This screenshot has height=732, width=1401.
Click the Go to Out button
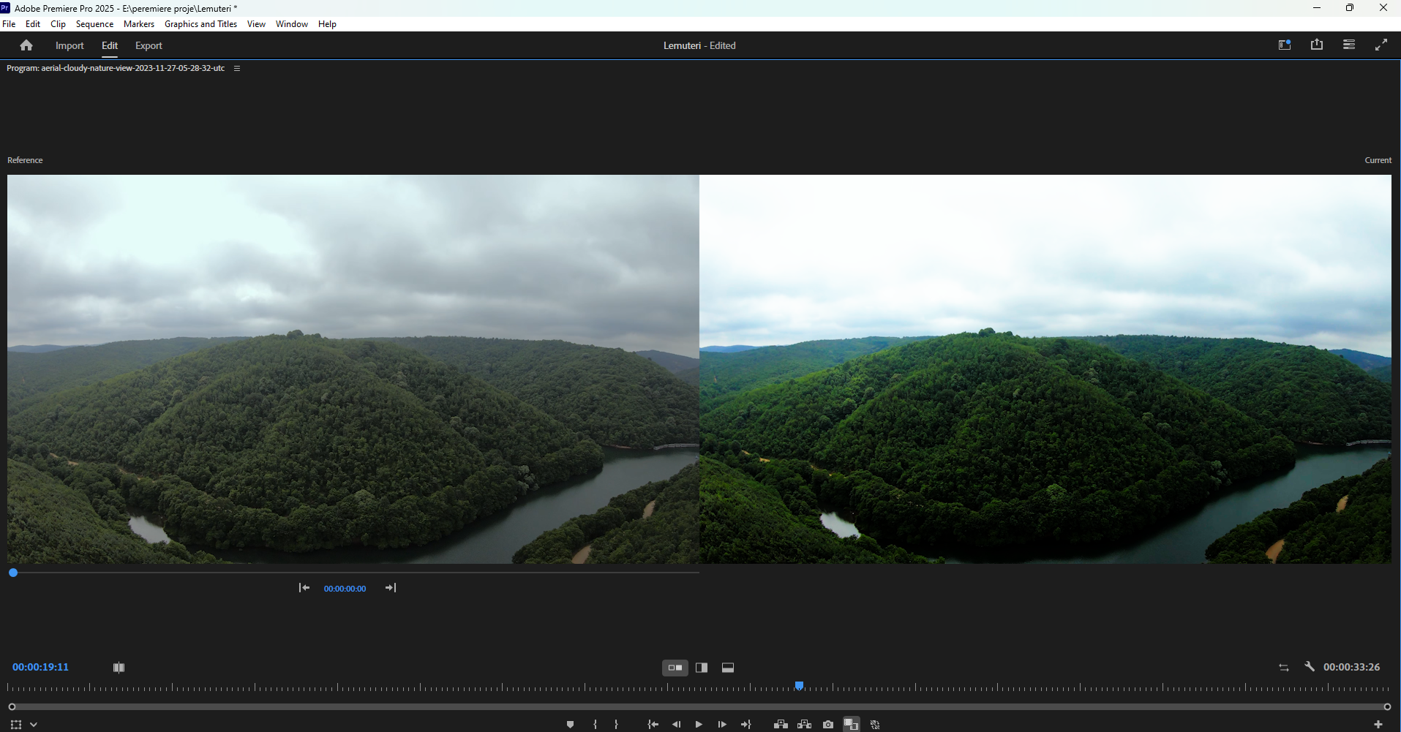click(745, 725)
